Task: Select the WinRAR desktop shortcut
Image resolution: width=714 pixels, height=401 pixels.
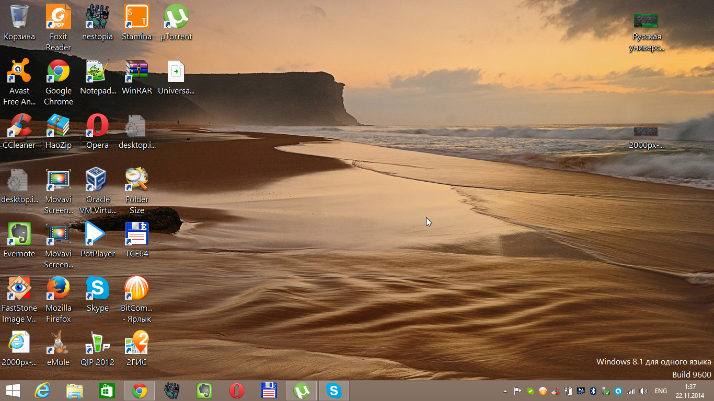Action: [x=137, y=77]
